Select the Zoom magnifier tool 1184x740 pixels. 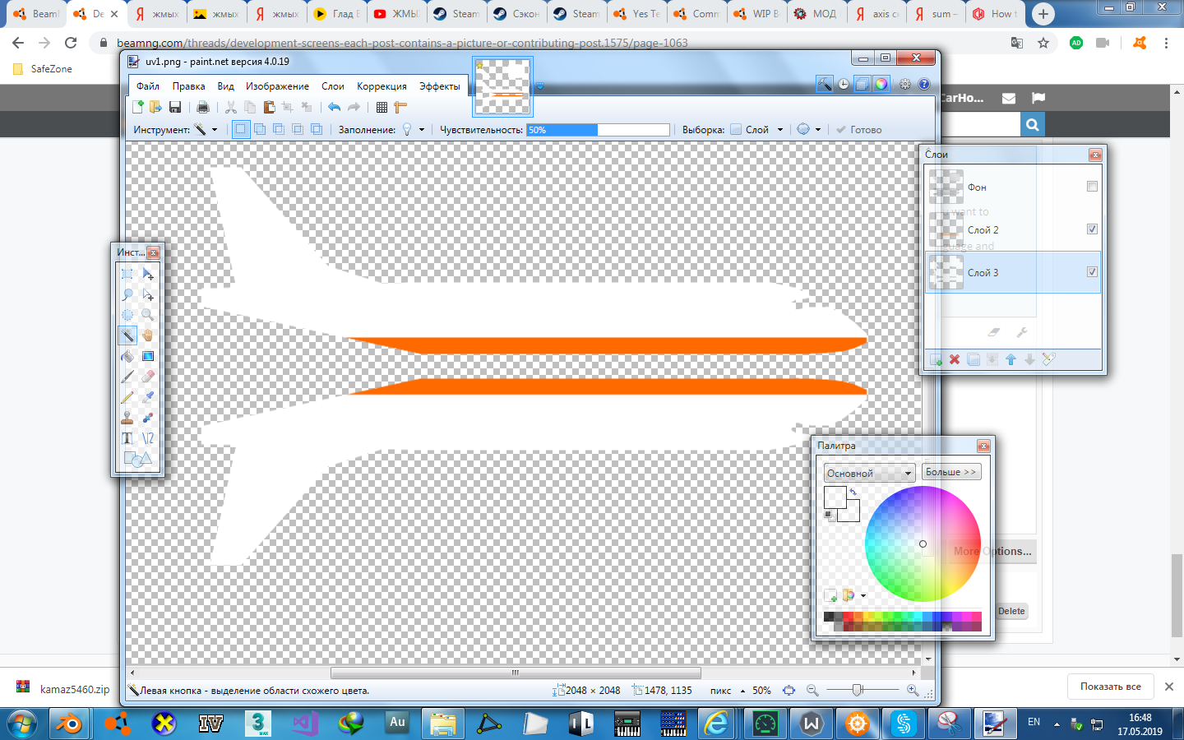pyautogui.click(x=148, y=315)
